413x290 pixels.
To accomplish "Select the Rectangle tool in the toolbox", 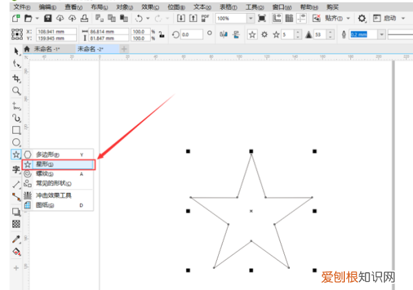I will 16,130.
